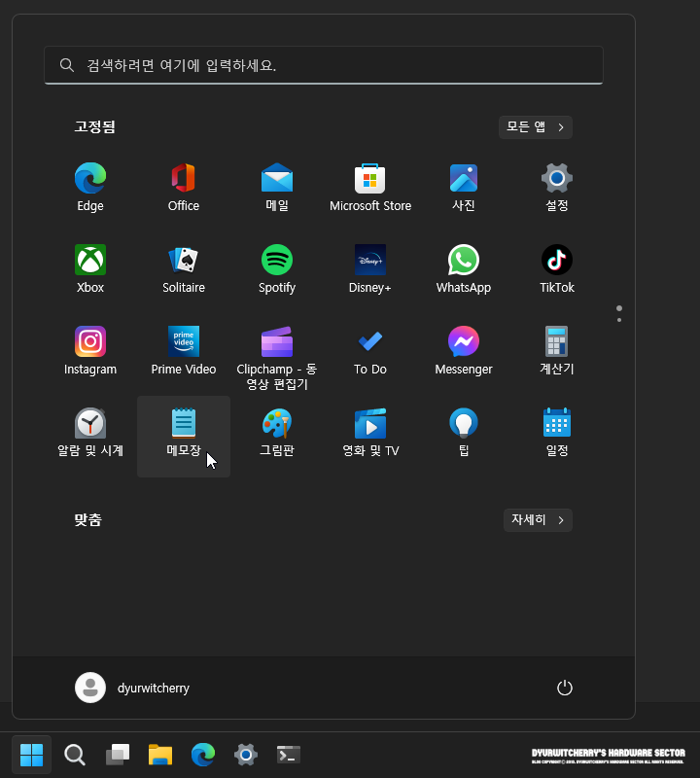Image resolution: width=700 pixels, height=778 pixels.
Task: Open 그림판 (Paint)
Action: (x=277, y=433)
